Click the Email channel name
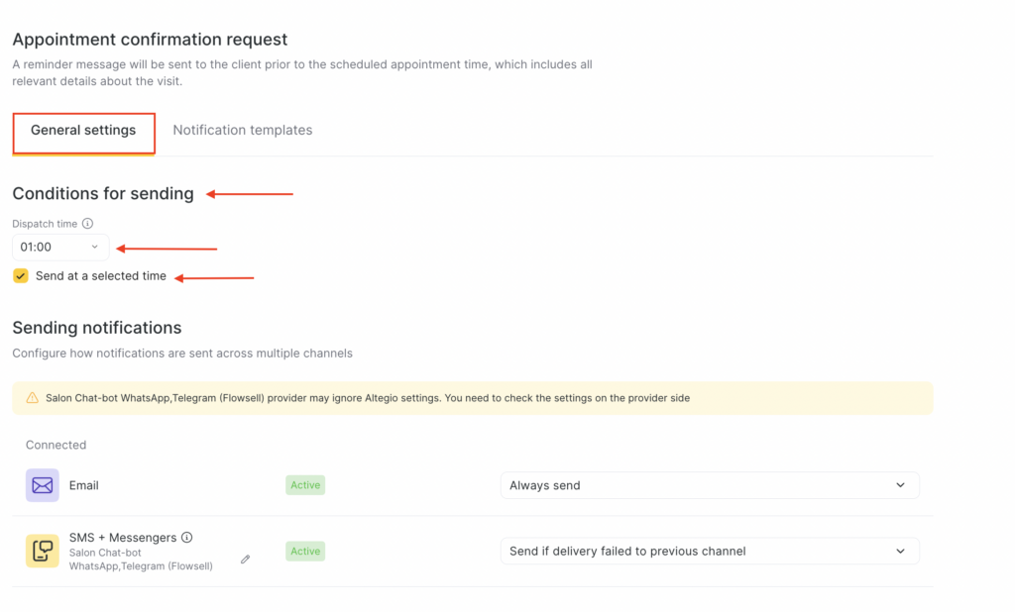 click(84, 485)
